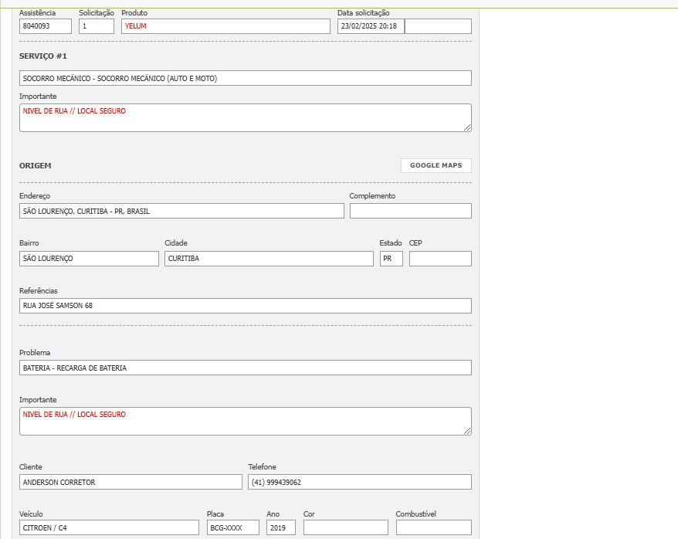Image resolution: width=678 pixels, height=539 pixels.
Task: Open the Google Maps button
Action: pos(436,165)
